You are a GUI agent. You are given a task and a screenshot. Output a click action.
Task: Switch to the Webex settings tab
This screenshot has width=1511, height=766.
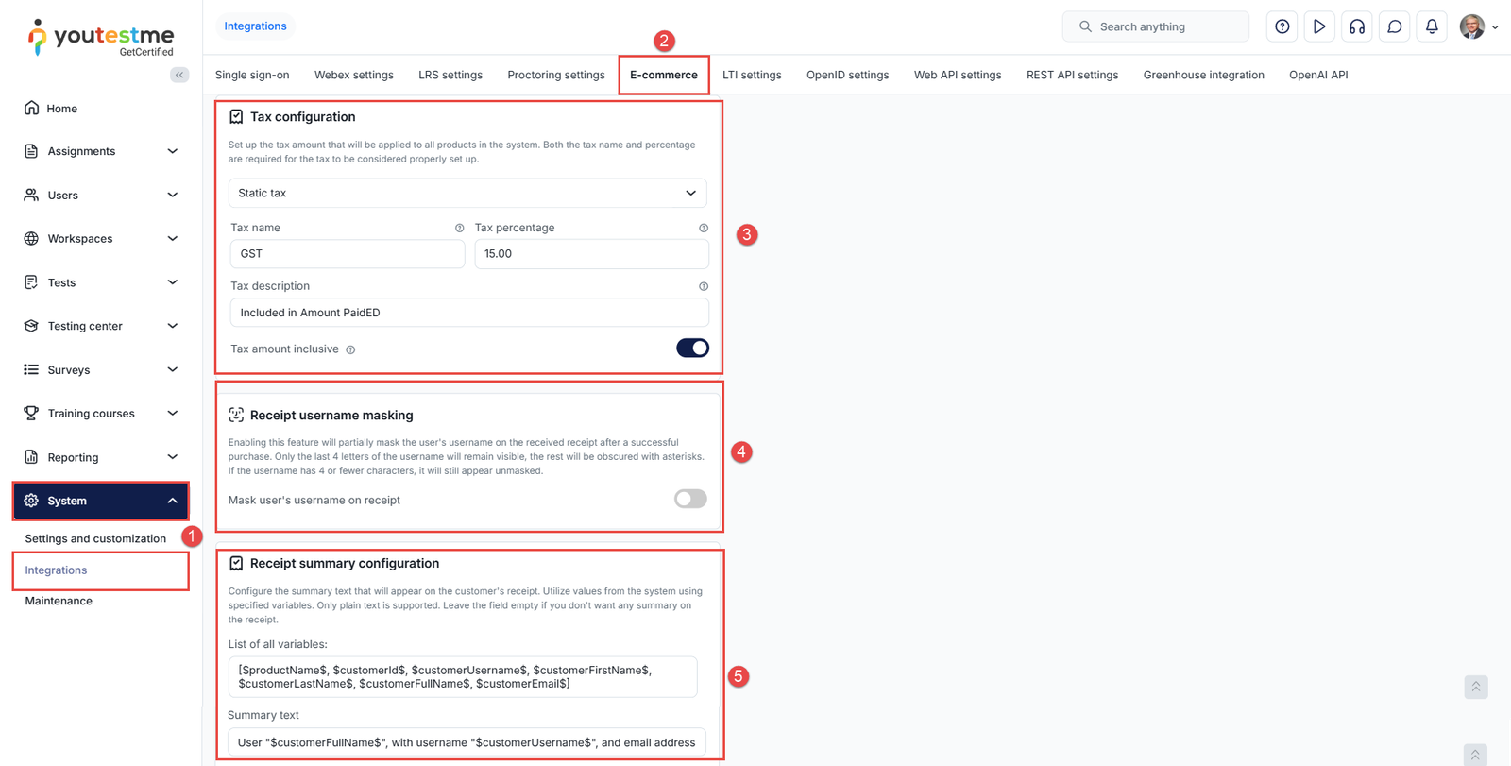354,75
